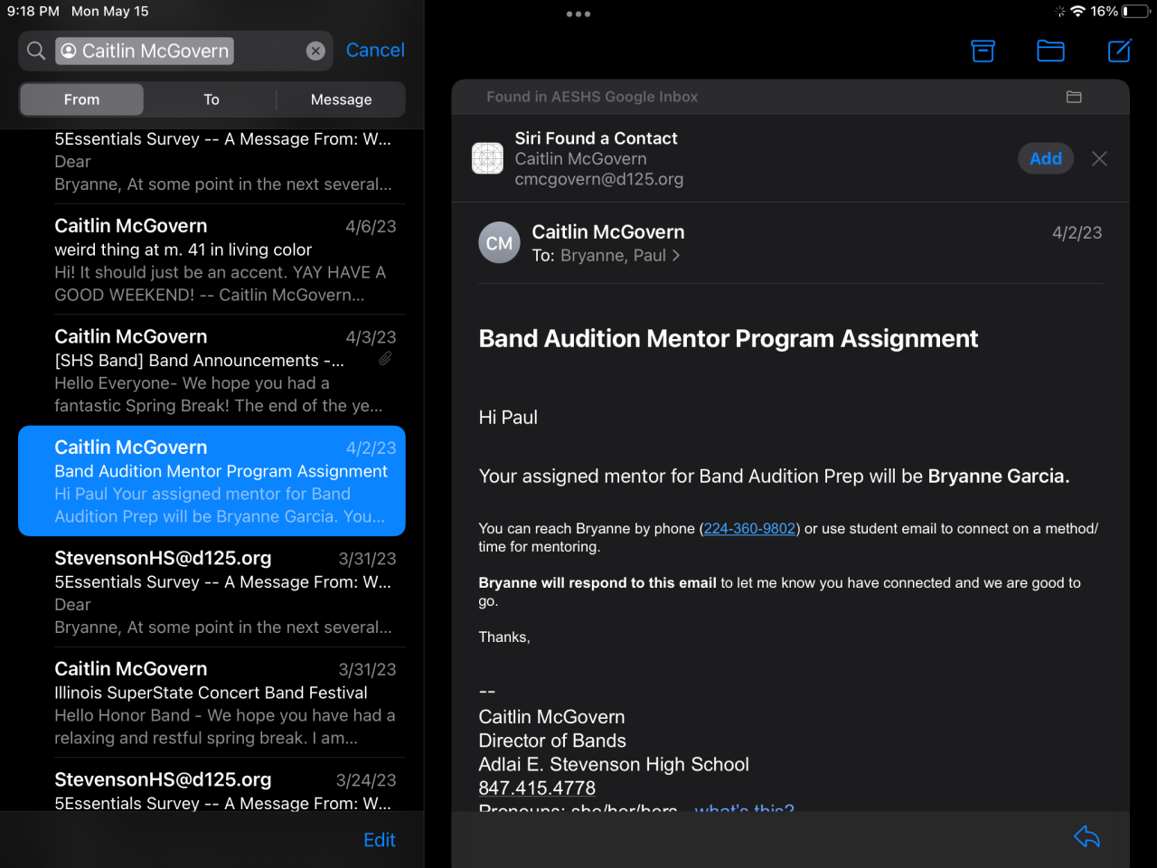Cancel the mail search
Image resolution: width=1157 pixels, height=868 pixels.
[375, 51]
